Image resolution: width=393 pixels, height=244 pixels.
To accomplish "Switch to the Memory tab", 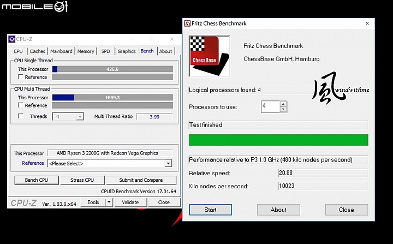I will [x=86, y=51].
